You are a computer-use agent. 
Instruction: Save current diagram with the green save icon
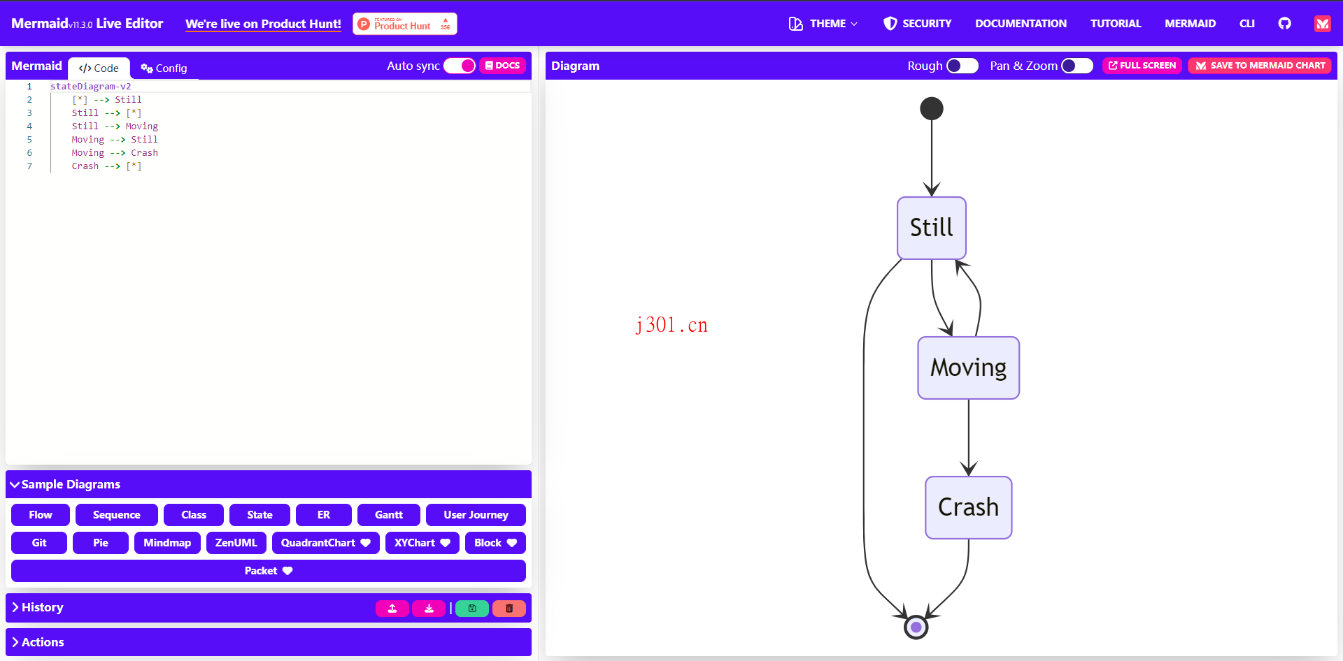[472, 609]
